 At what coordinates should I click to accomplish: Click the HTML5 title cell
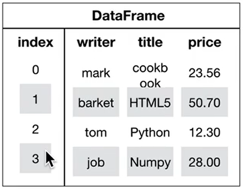click(x=150, y=102)
